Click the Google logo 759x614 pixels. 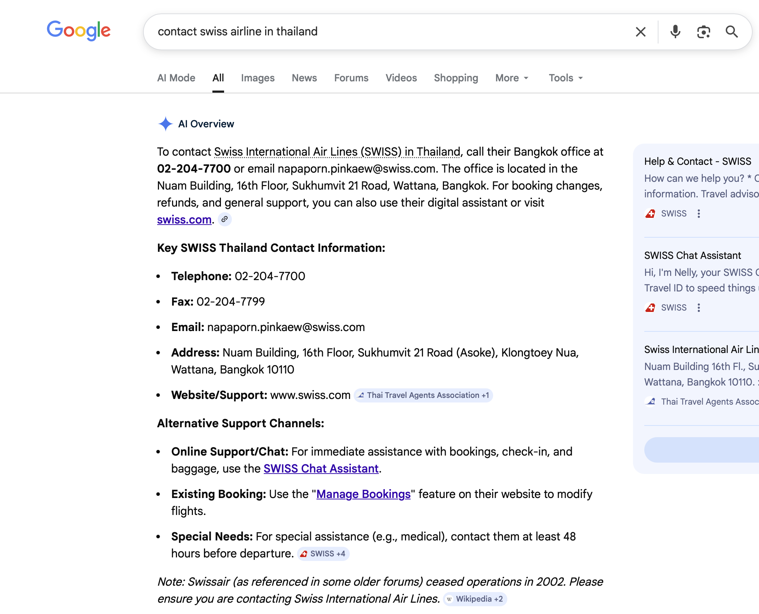tap(79, 30)
